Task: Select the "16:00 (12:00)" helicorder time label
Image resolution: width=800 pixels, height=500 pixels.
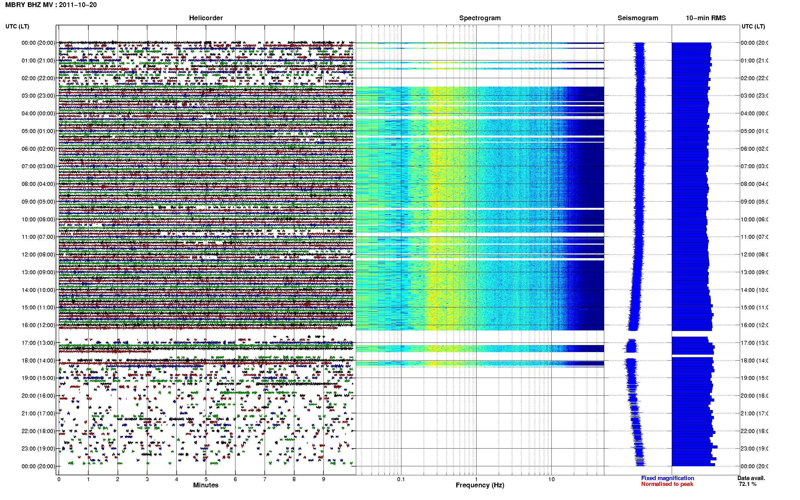Action: (x=38, y=325)
